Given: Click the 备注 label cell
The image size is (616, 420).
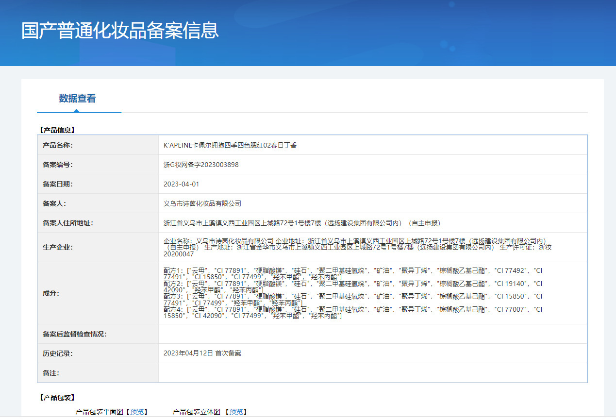Looking at the screenshot, I should pyautogui.click(x=98, y=373).
